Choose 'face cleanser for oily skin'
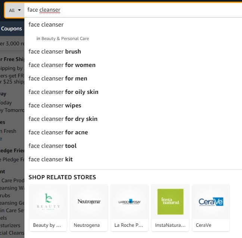 63,92
